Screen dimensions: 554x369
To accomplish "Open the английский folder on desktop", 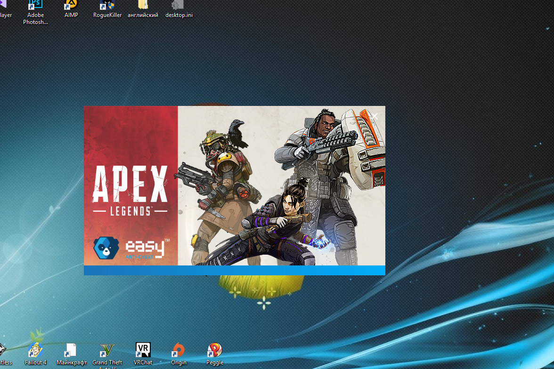I will pyautogui.click(x=143, y=9).
